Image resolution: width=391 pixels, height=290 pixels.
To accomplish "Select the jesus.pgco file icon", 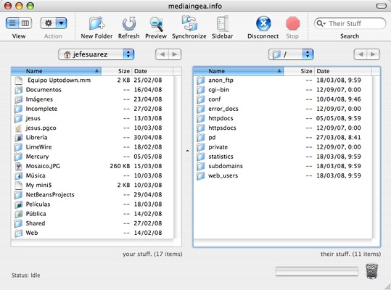I will point(18,128).
